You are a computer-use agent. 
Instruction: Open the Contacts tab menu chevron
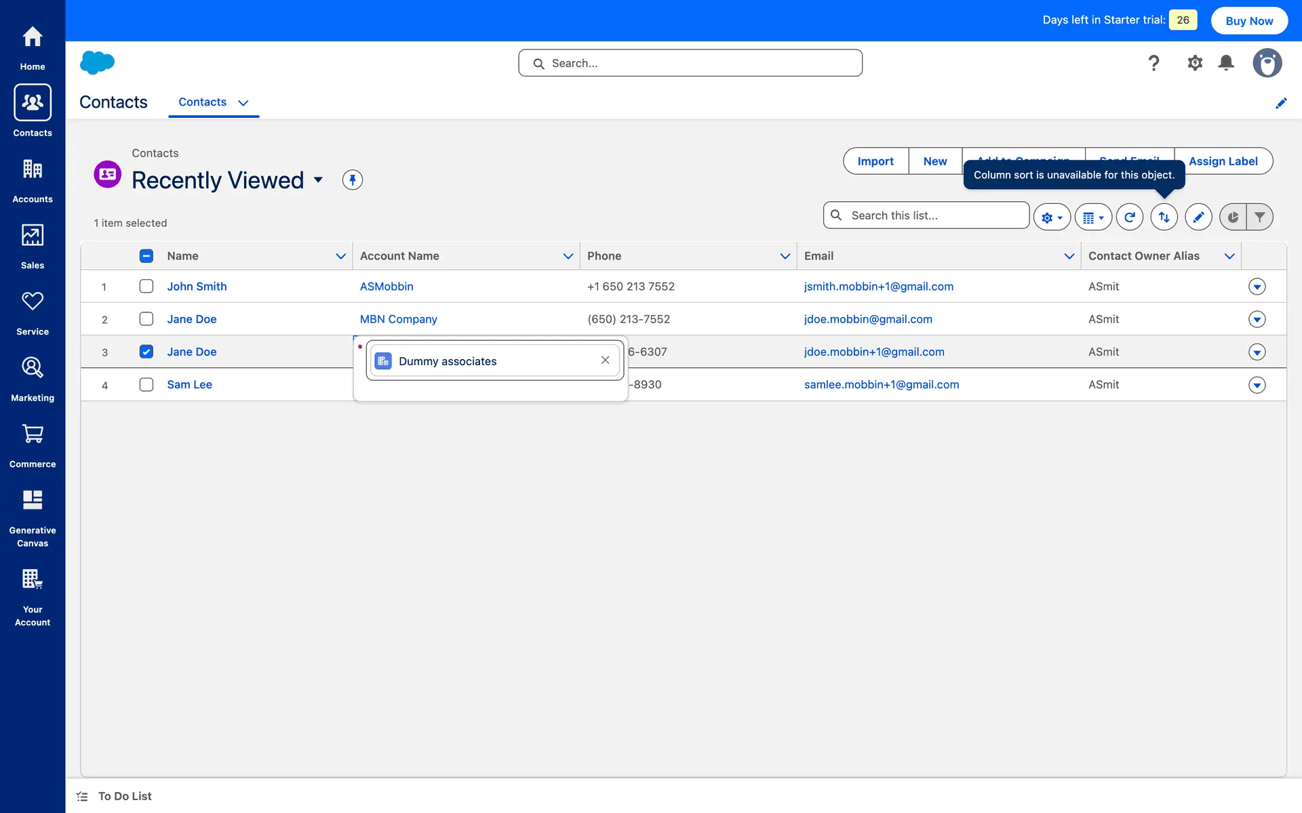(x=243, y=103)
